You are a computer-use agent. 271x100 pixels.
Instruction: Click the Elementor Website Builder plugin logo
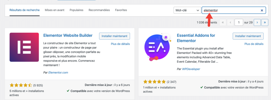point(24,47)
